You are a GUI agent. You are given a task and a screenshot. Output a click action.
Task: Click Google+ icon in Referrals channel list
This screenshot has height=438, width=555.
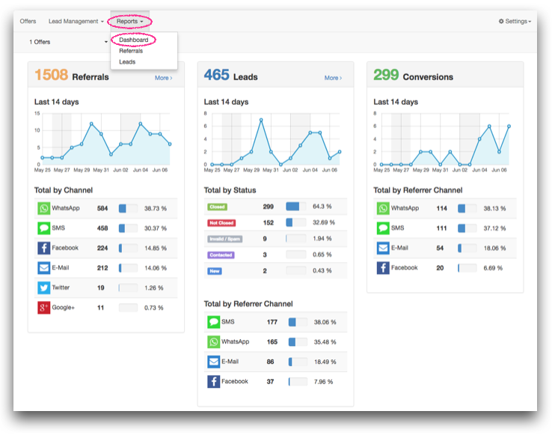pos(43,307)
